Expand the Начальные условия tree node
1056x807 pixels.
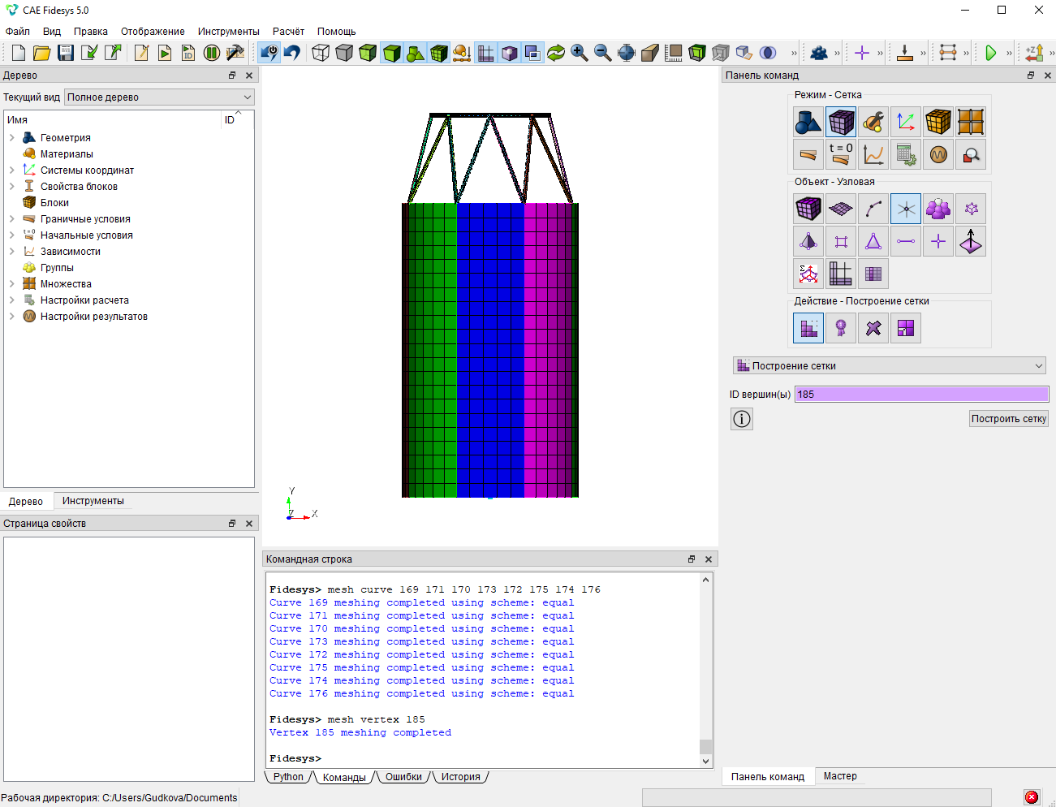coord(11,235)
